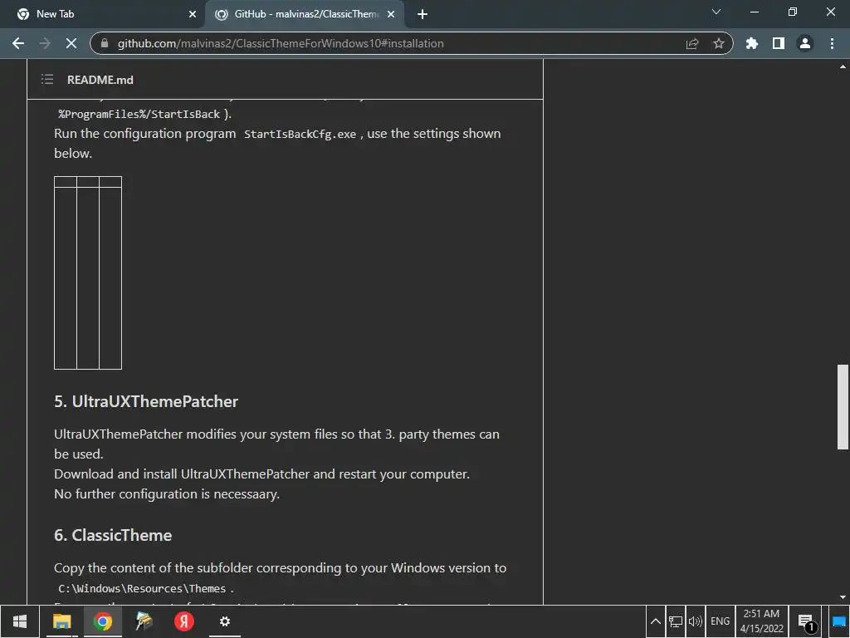Minimize the Chrome window
Viewport: 850px width, 638px height.
click(755, 12)
